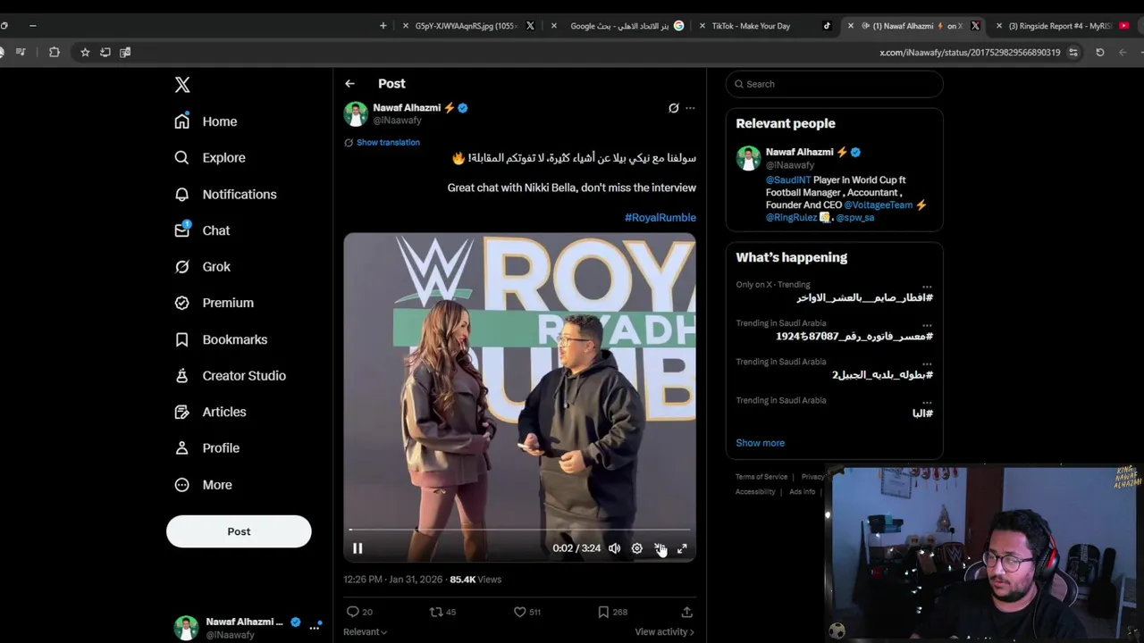Open the browser media control icon
This screenshot has width=1144, height=643.
[x=21, y=53]
